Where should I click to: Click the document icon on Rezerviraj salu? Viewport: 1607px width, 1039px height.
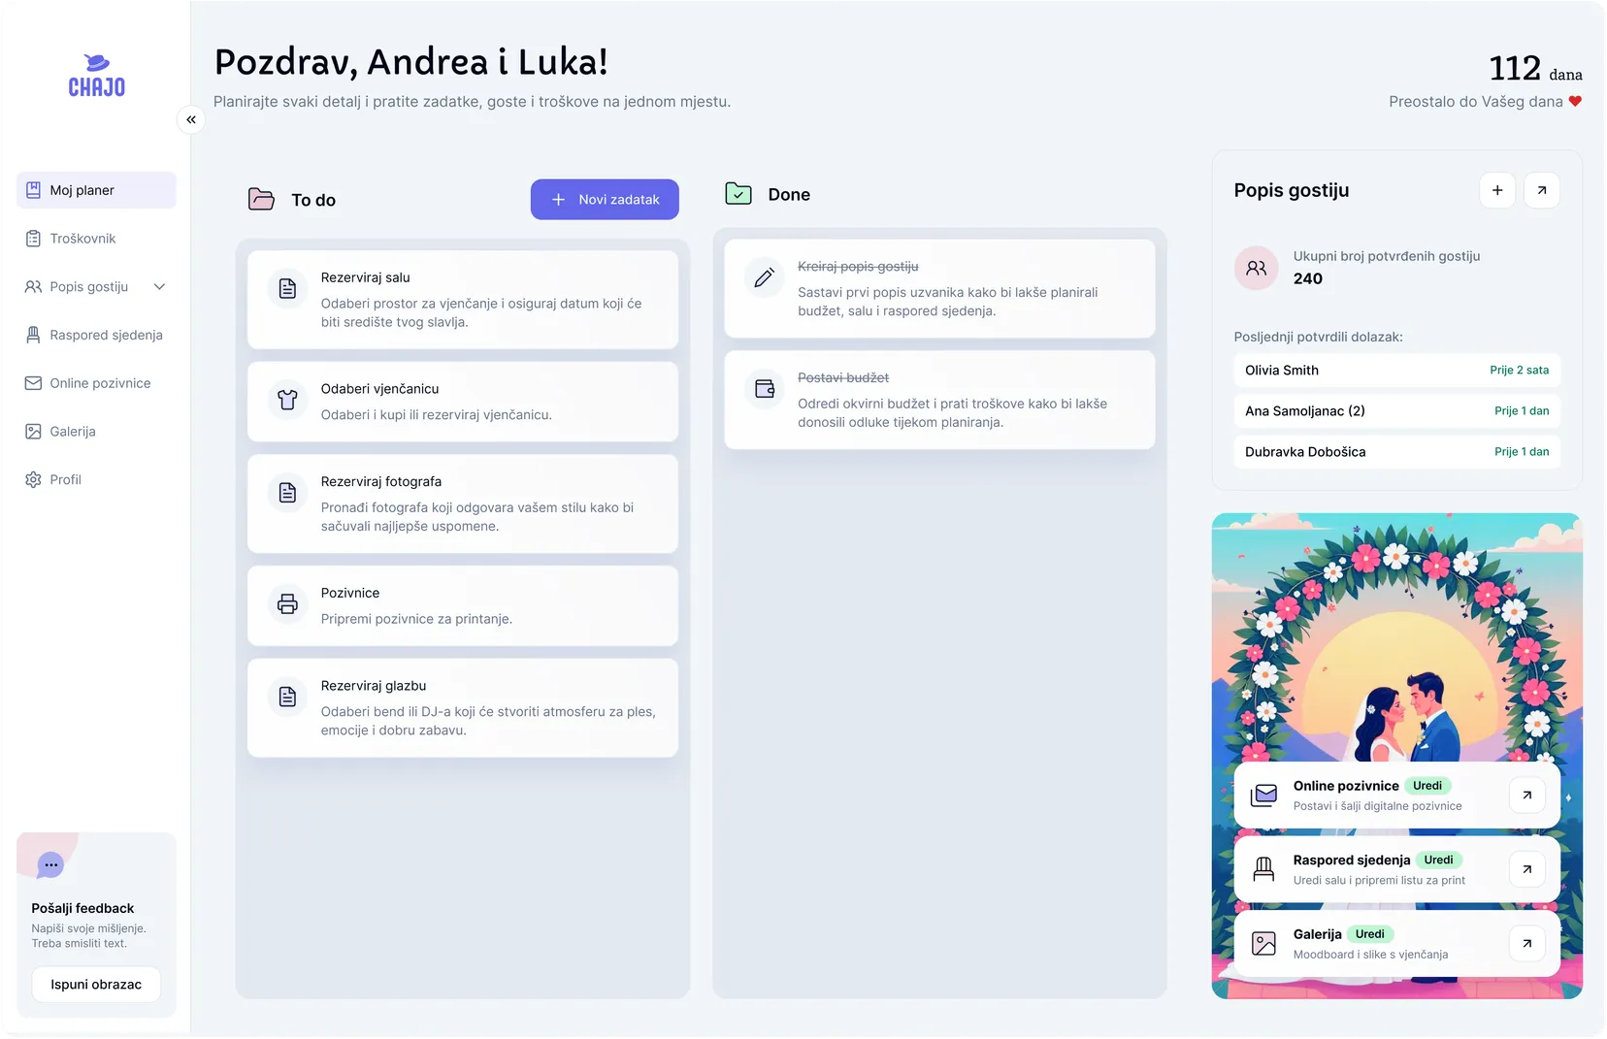(x=287, y=288)
